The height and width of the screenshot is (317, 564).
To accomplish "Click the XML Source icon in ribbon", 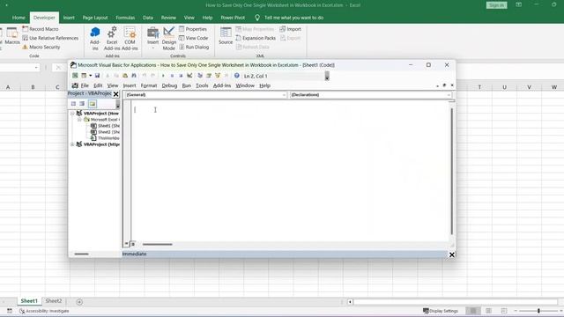I will click(226, 36).
